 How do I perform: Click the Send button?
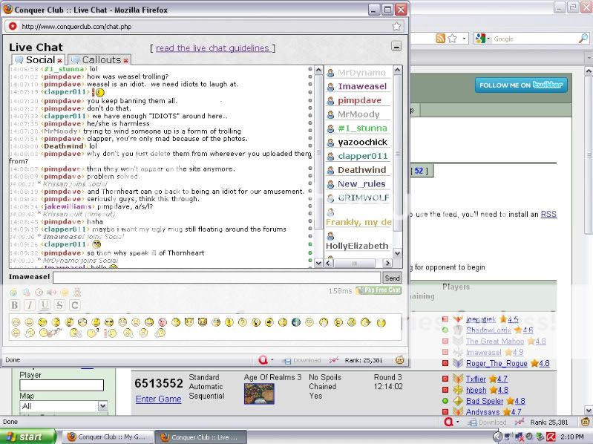[392, 278]
